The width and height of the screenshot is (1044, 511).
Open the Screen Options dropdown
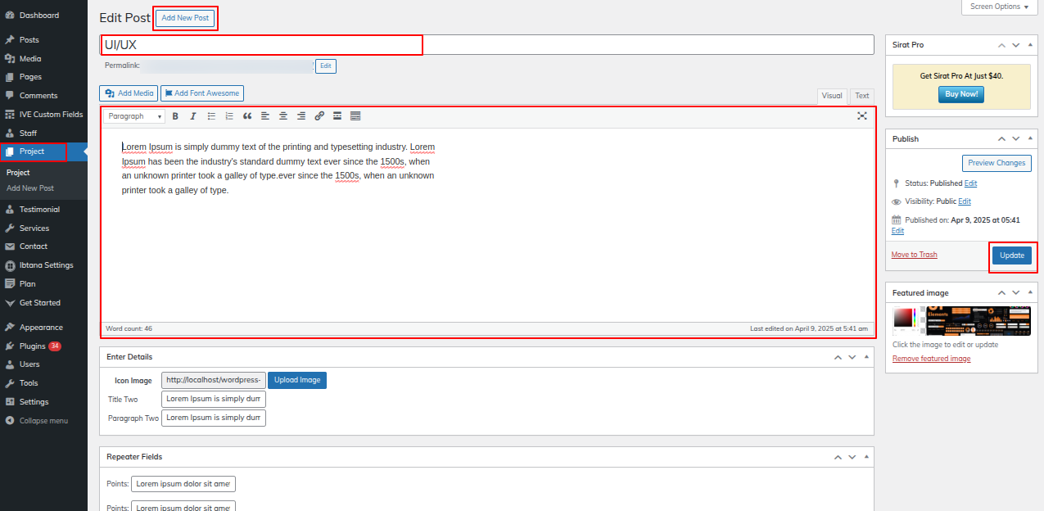tap(1000, 7)
